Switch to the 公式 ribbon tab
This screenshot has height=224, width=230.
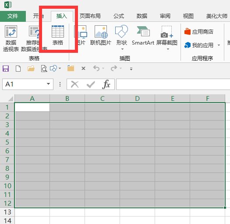click(119, 16)
